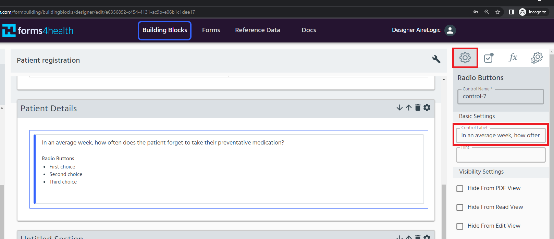
Task: Click 'Third choice' list item
Action: point(63,182)
